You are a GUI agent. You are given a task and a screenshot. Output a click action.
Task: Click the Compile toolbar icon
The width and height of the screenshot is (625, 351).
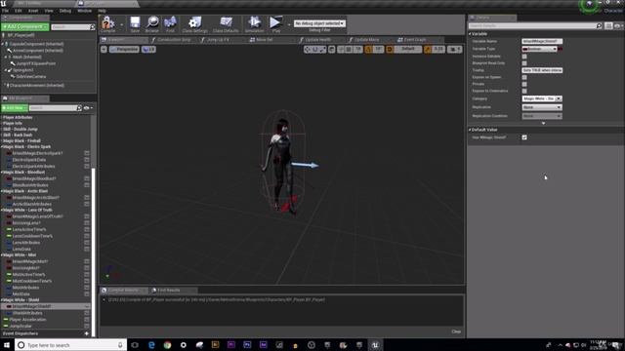click(107, 22)
